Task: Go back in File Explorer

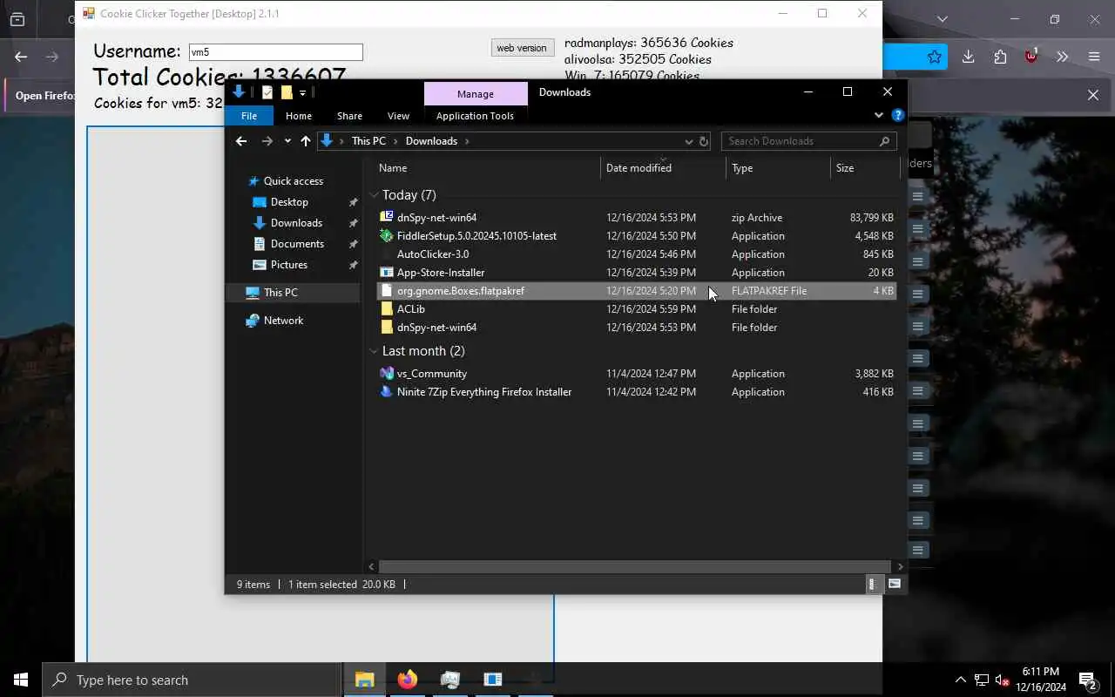Action: tap(241, 141)
